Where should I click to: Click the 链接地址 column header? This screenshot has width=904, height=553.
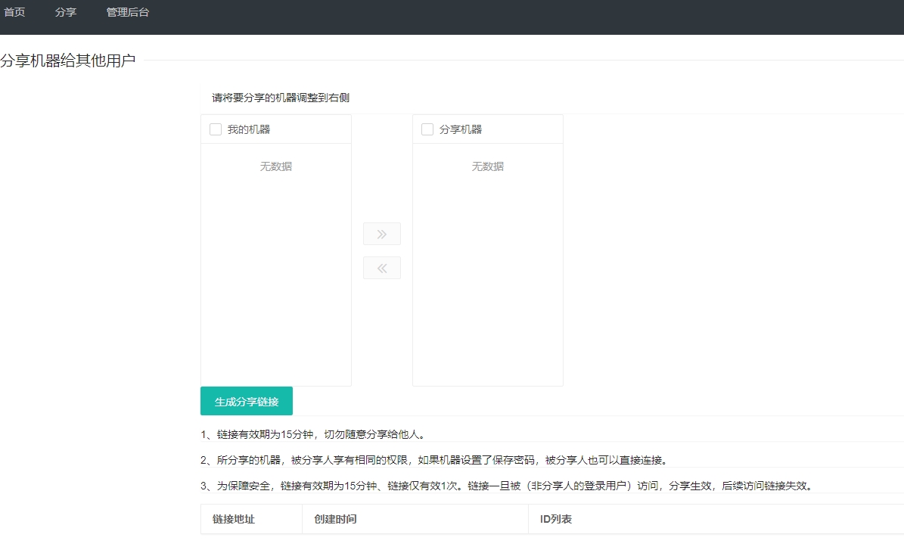pos(234,520)
